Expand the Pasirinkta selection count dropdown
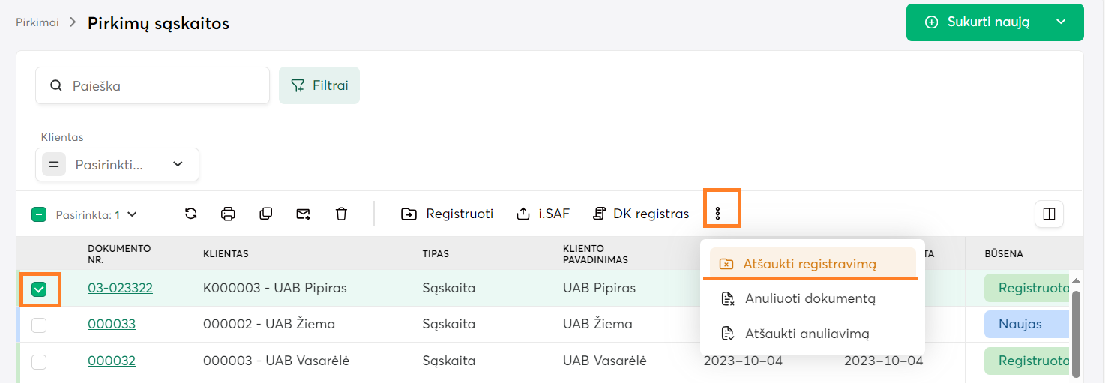The height and width of the screenshot is (383, 1105). 133,214
